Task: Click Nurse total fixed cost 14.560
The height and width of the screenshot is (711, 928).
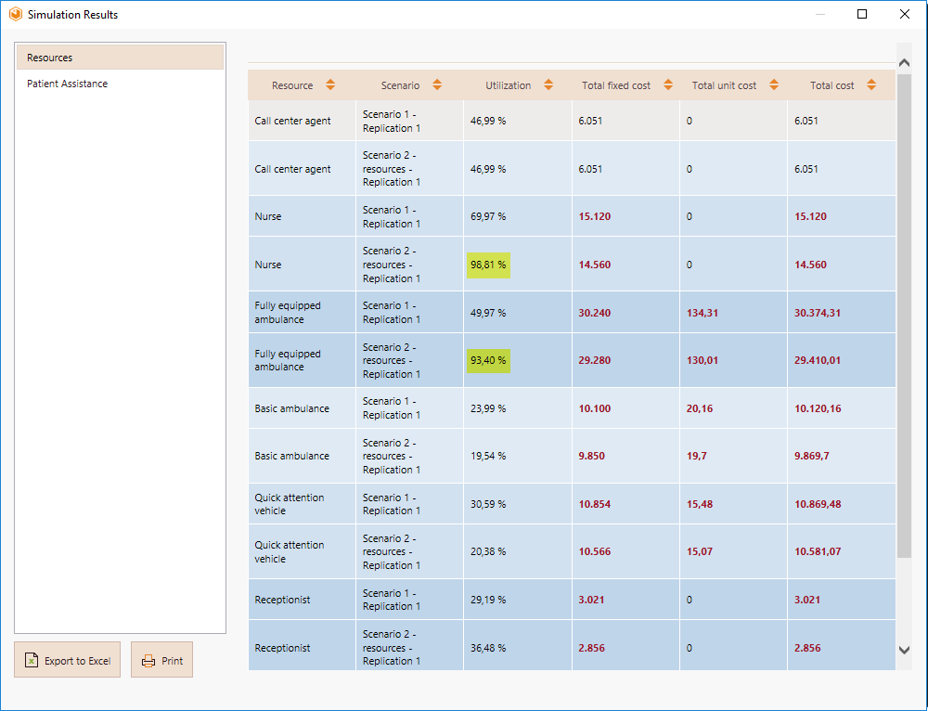Action: [595, 265]
